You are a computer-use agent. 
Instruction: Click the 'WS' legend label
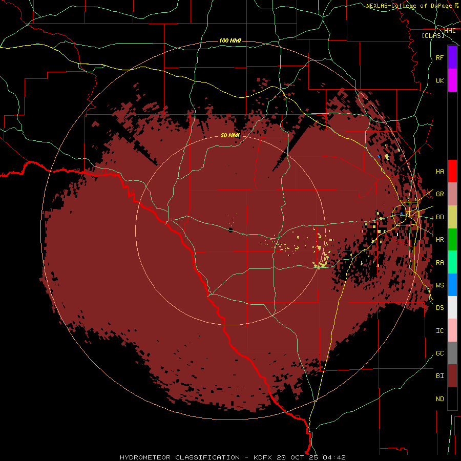[439, 285]
